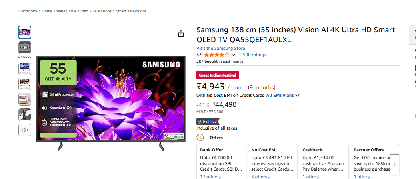Viewport: 416px width, 179px height.
Task: Click the Great Indian Festival badge
Action: [218, 75]
